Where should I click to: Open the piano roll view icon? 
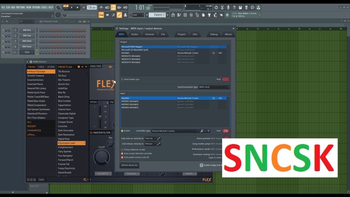tap(179, 15)
